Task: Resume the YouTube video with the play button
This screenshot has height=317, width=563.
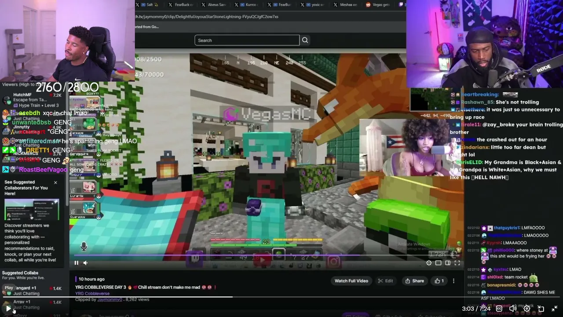Action: 8,309
